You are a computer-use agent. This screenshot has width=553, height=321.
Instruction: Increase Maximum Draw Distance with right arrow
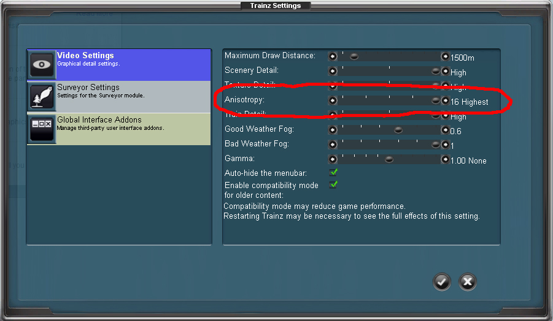[x=445, y=56]
